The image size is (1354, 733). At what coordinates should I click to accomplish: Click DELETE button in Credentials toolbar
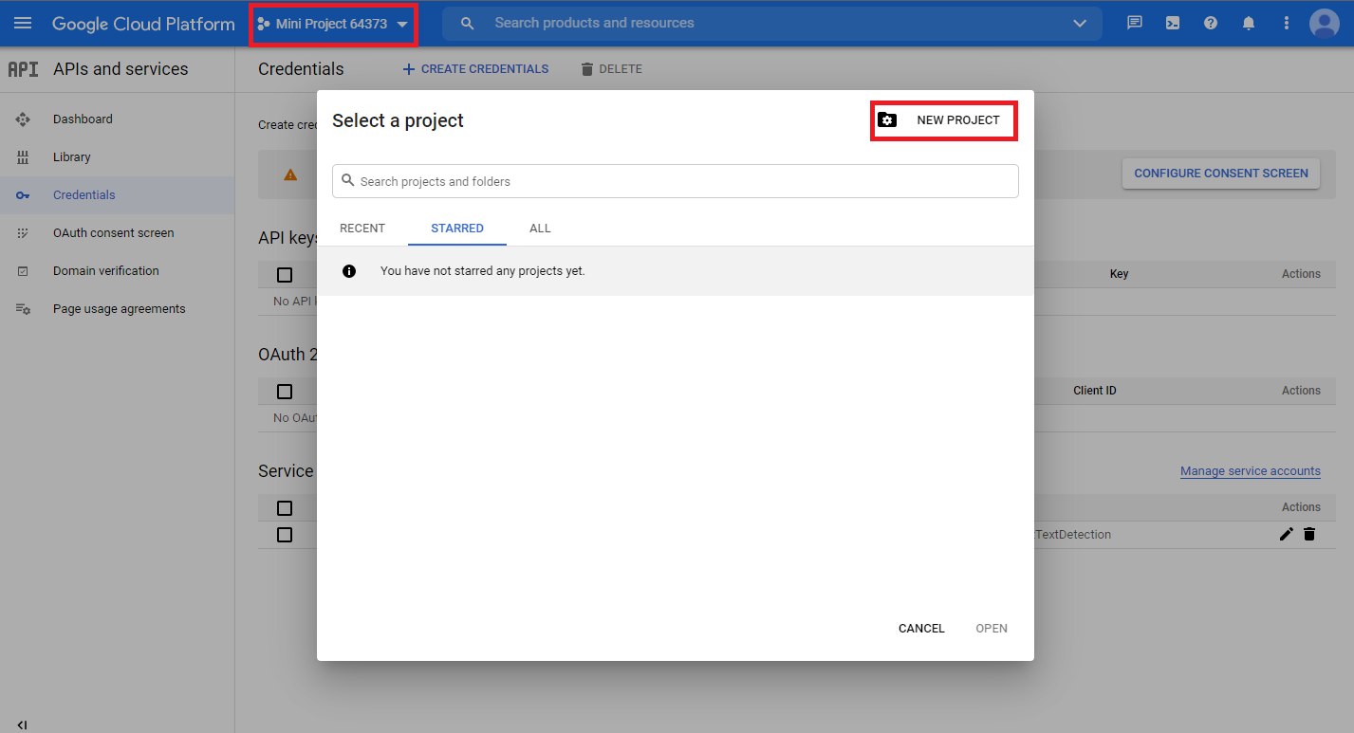pyautogui.click(x=612, y=69)
